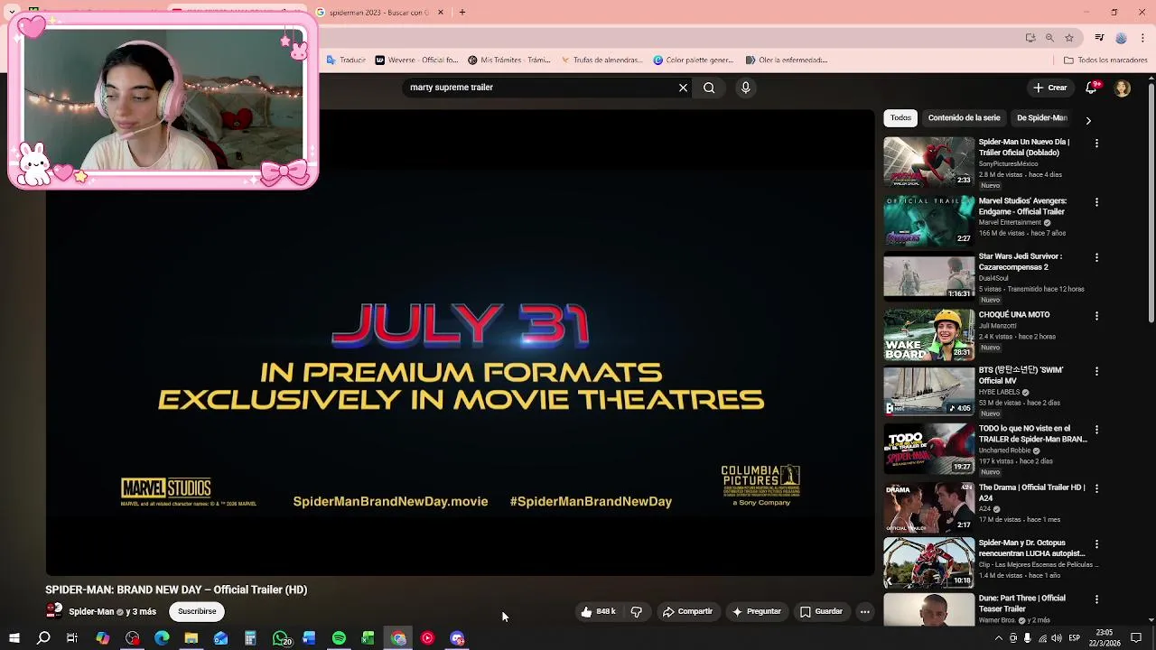
Task: Open options for TODO lo que NO viste video
Action: pyautogui.click(x=1096, y=430)
